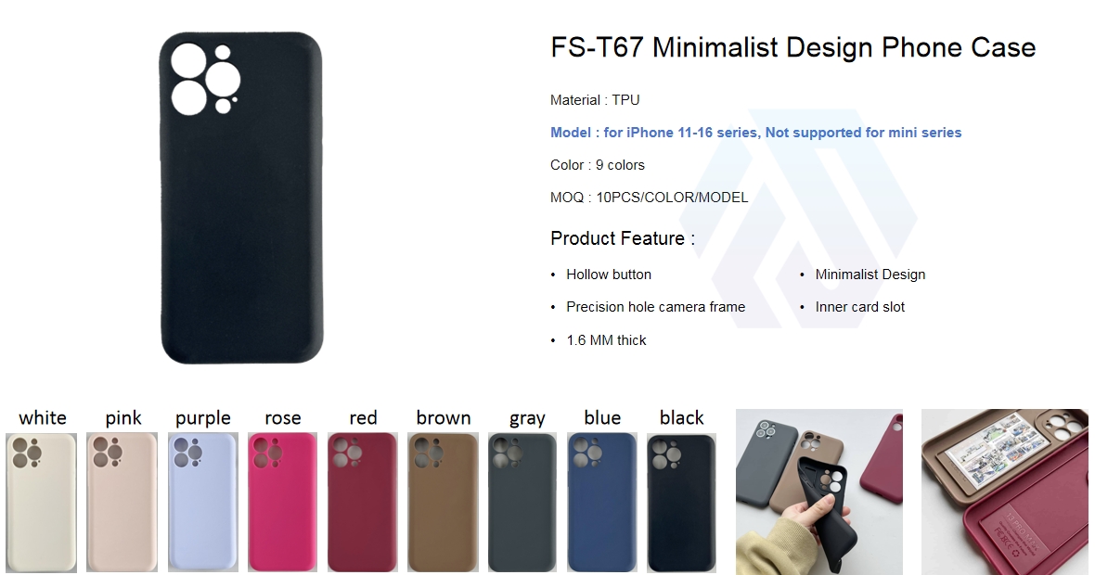Pick the rose colored case thumbnail
Screen dimensions: 1095x575
click(283, 503)
